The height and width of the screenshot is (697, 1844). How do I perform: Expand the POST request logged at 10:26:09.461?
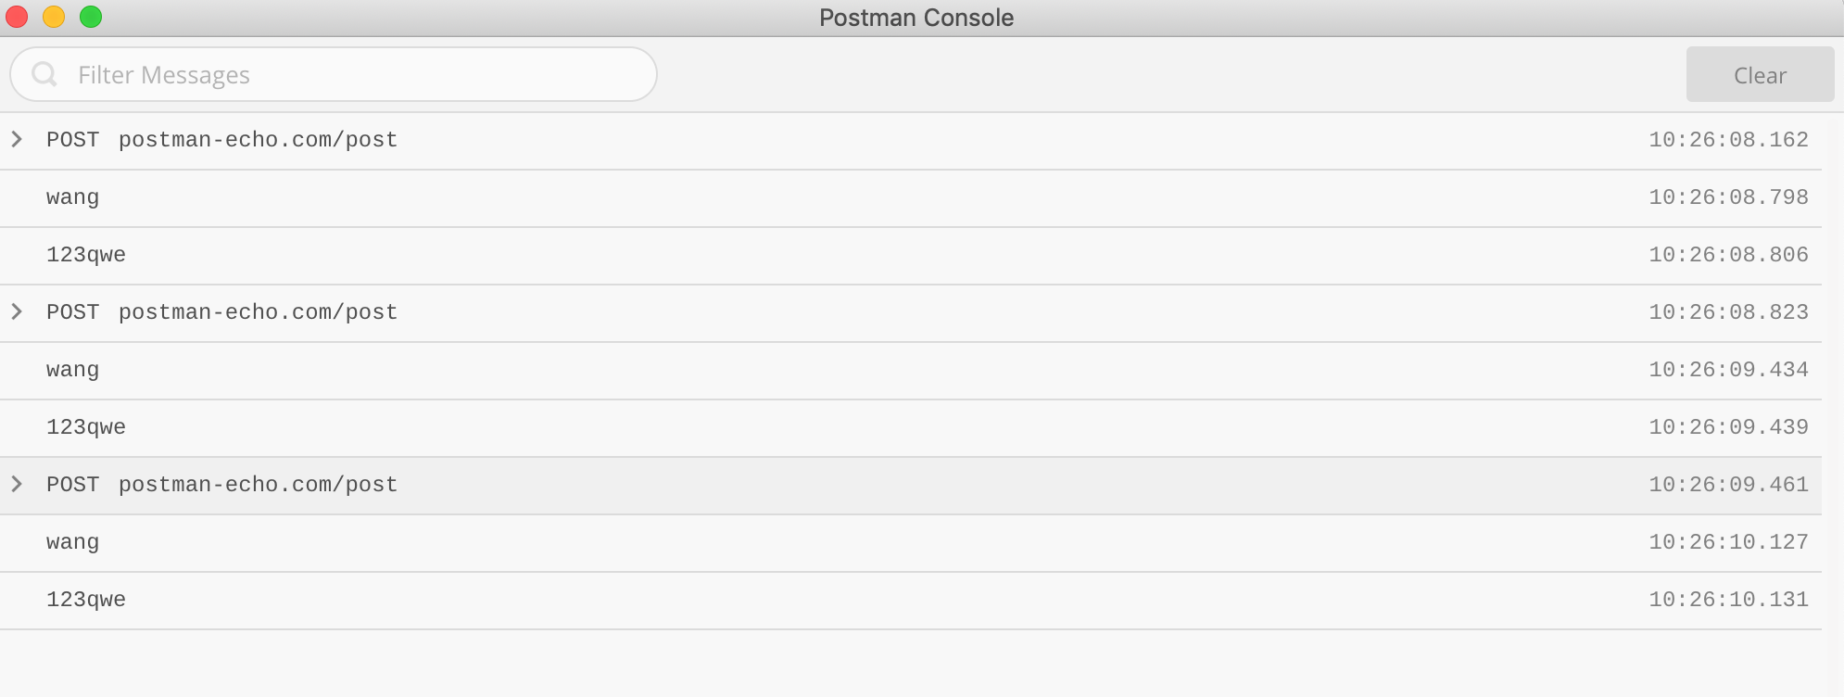point(17,485)
